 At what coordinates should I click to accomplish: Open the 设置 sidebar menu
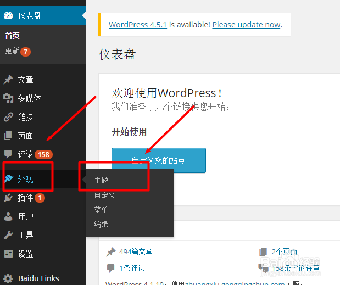(x=43, y=254)
